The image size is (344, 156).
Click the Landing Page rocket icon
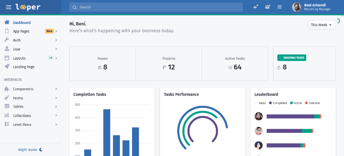tap(7, 67)
